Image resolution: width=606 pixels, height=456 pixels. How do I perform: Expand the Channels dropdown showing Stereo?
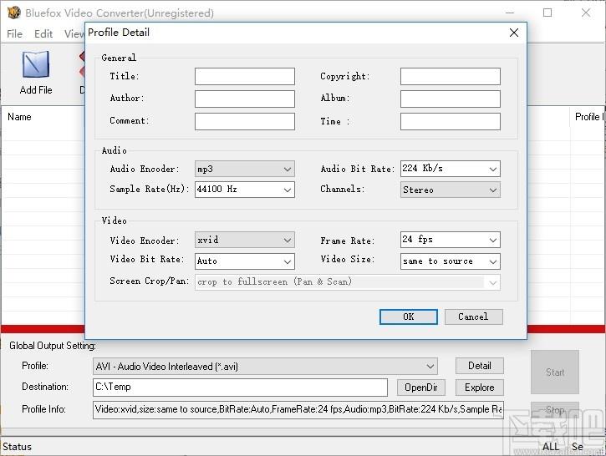451,190
